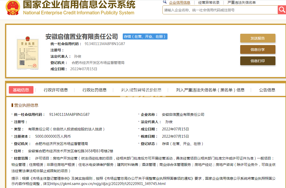Click the header credit code 91340111MA8P8N1G87
Image resolution: width=286 pixels, height=188 pixels.
tap(105, 44)
